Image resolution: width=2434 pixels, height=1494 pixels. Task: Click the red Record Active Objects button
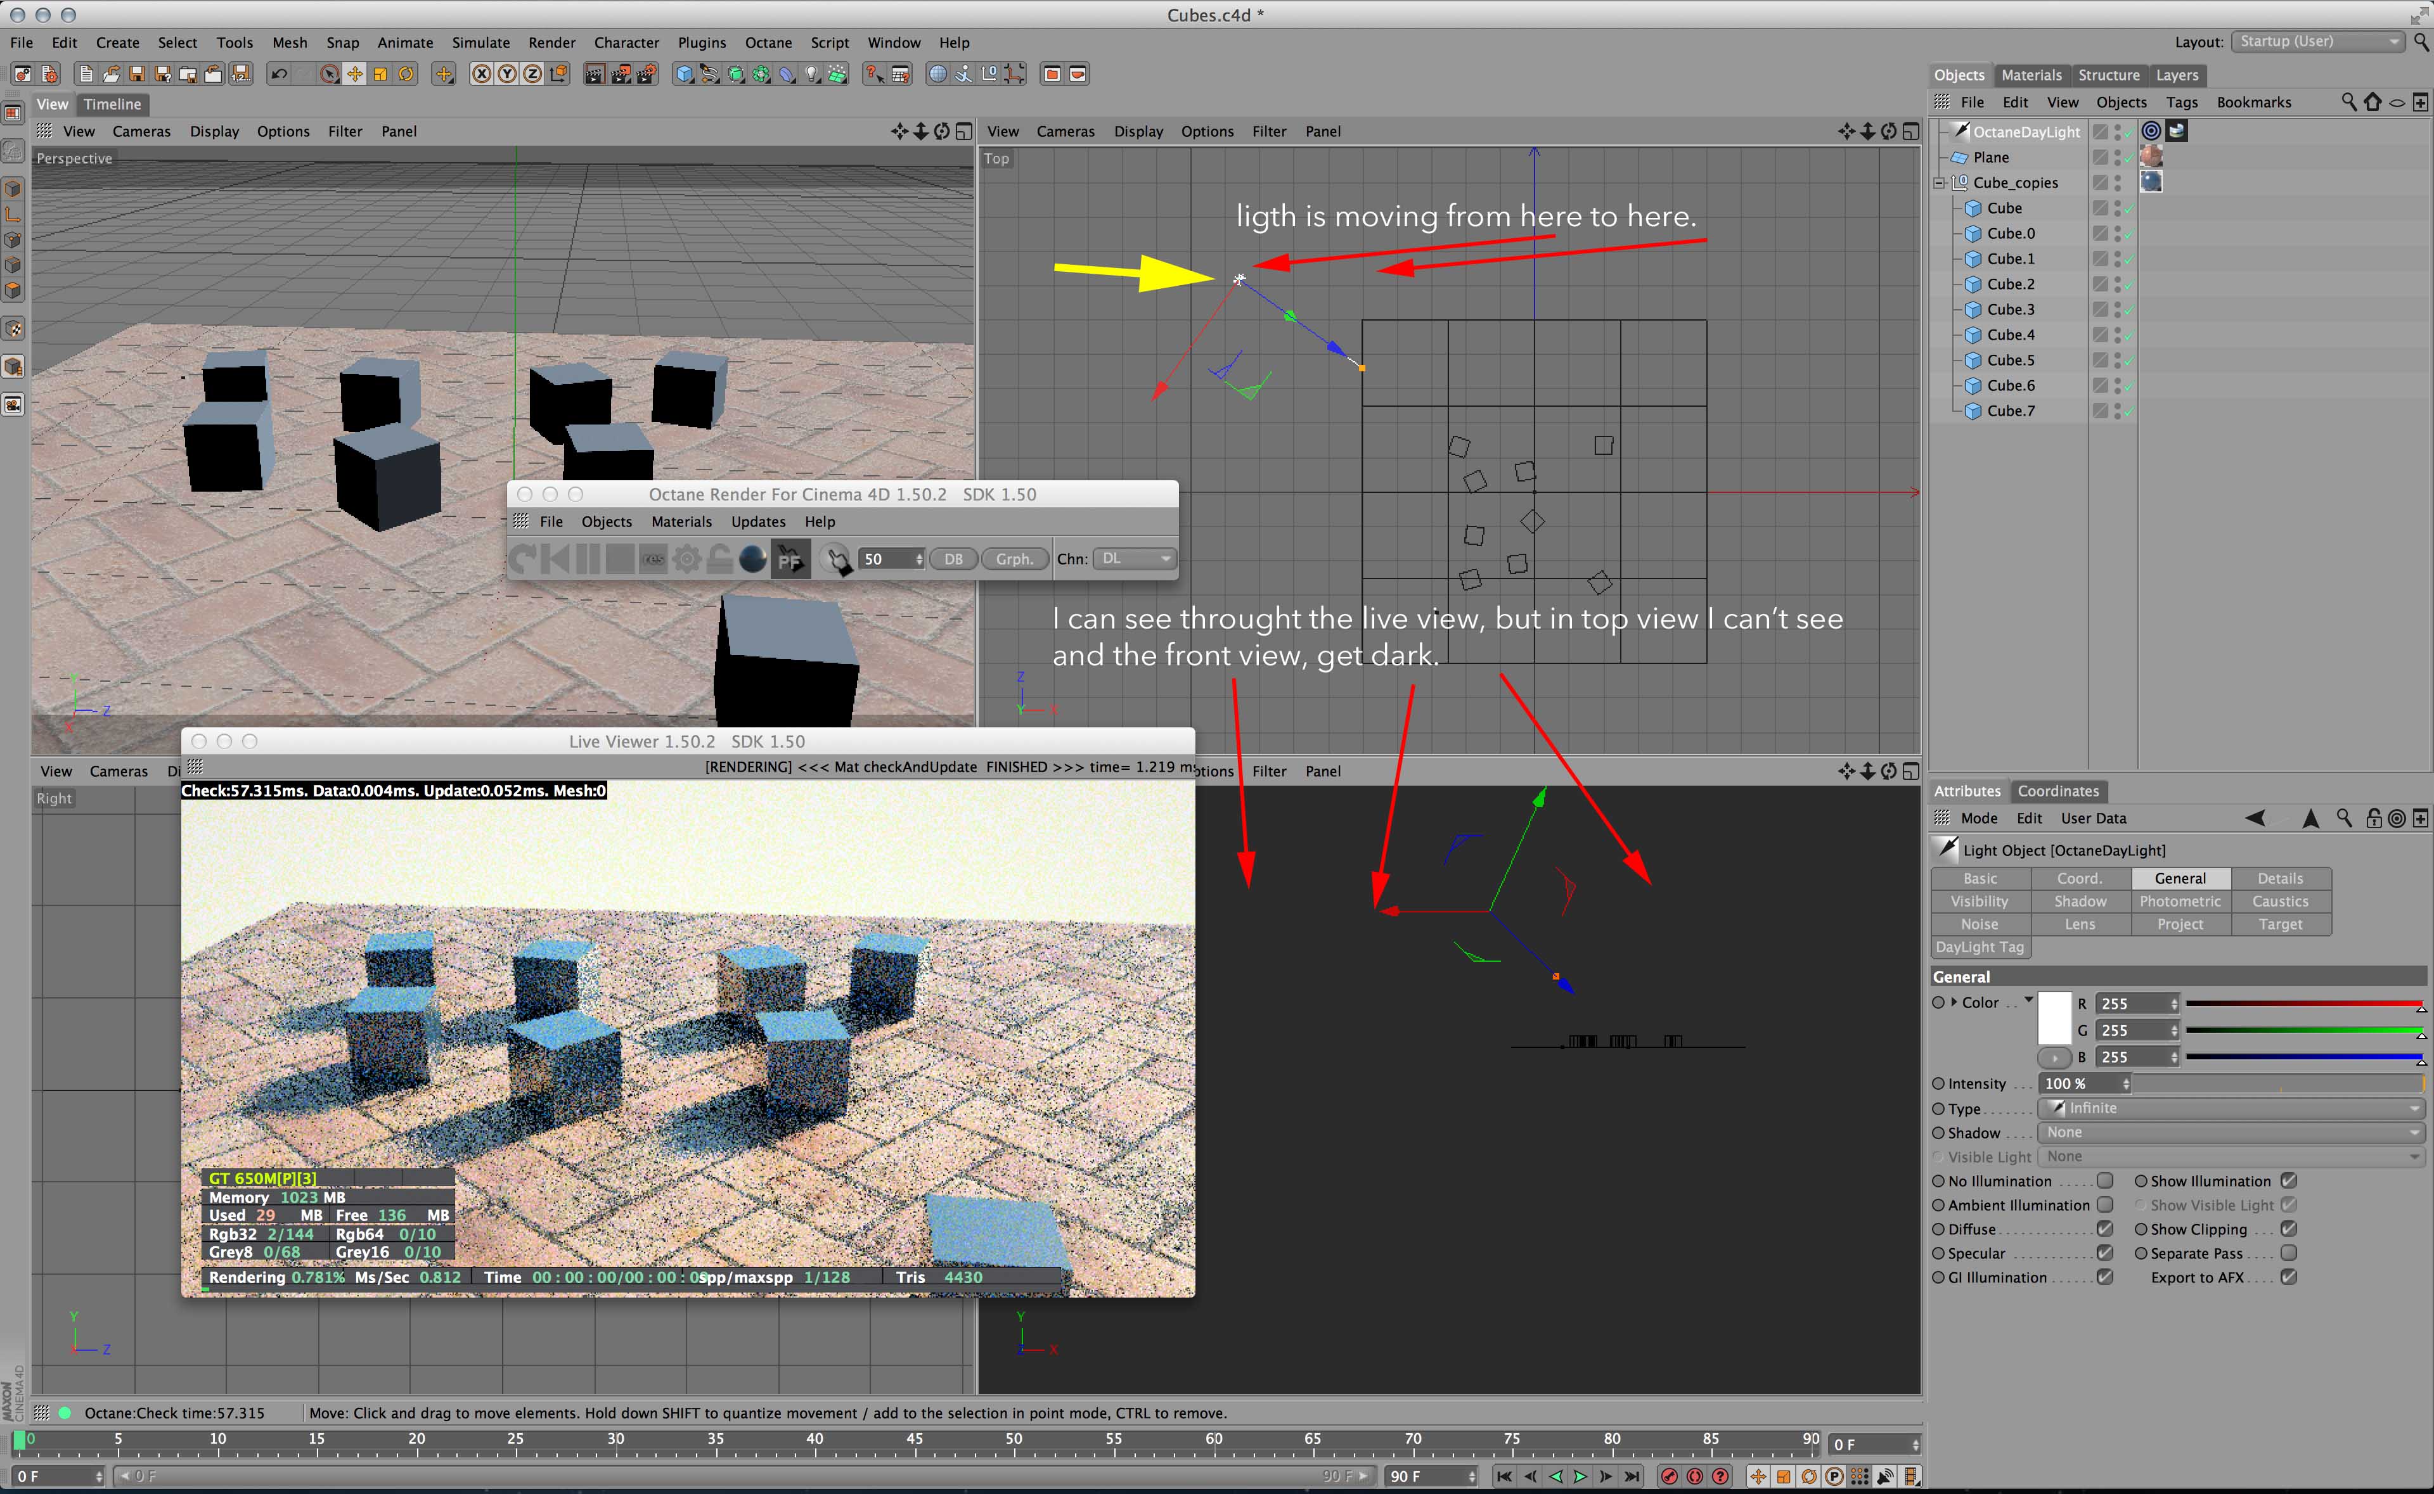click(x=1670, y=1476)
